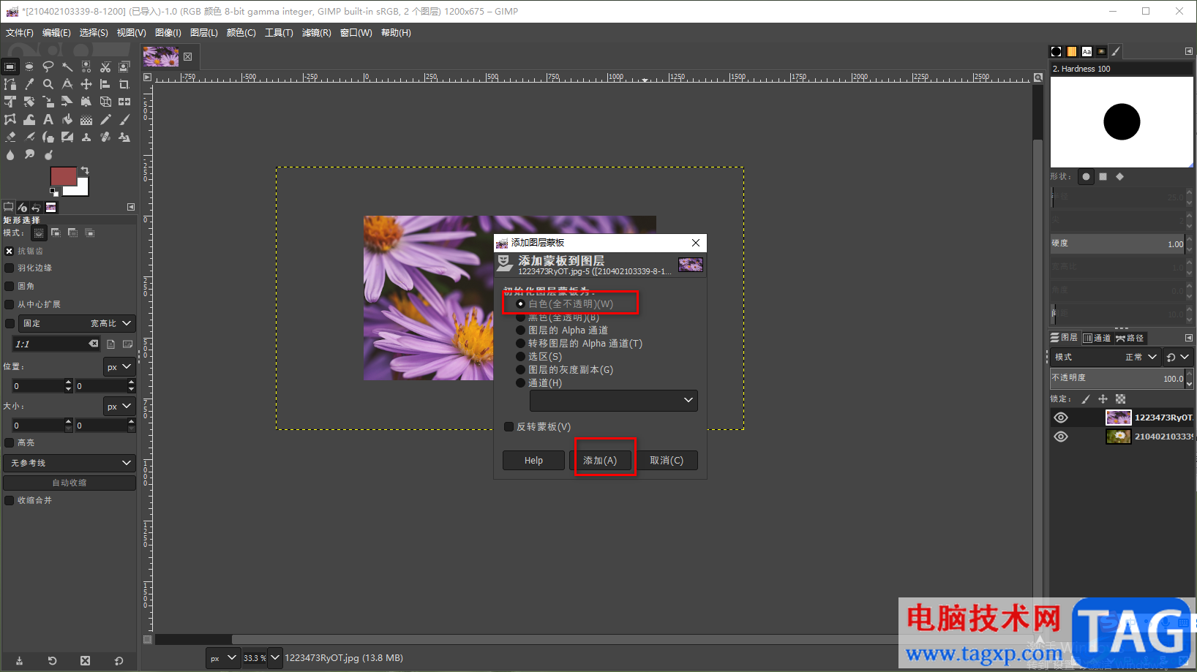Click the red foreground color swatch
Image resolution: width=1197 pixels, height=672 pixels.
pos(62,175)
